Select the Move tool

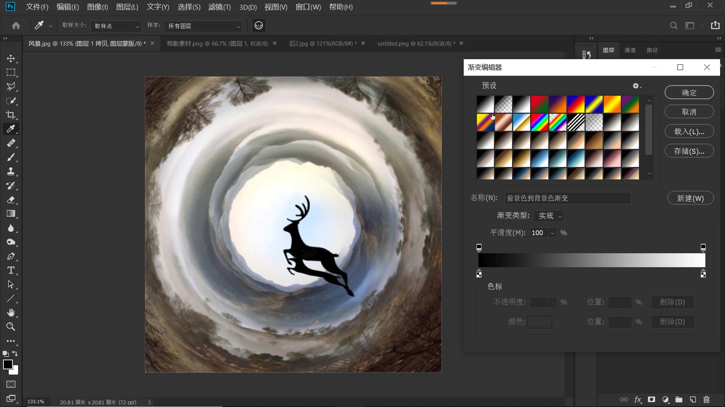[x=11, y=58]
